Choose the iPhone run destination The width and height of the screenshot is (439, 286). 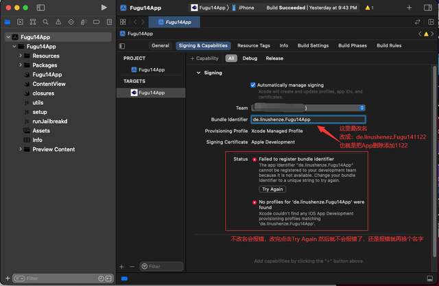[x=244, y=8]
